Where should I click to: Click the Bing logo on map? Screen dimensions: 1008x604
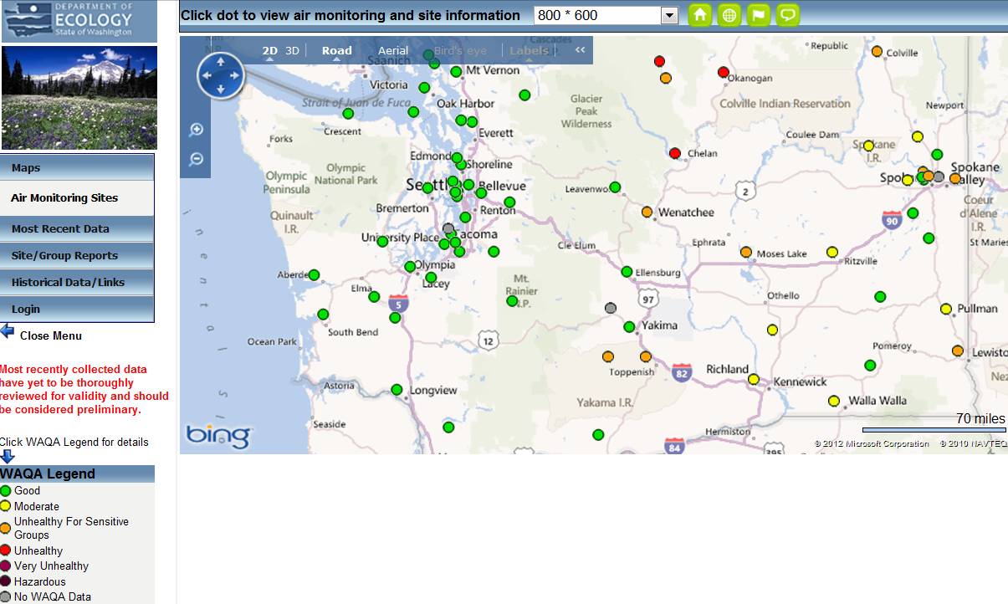click(x=218, y=434)
